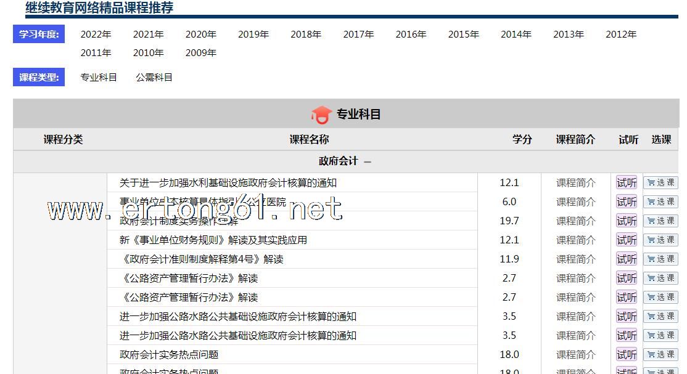Select the 2019年 study year
687x374 pixels.
(253, 35)
